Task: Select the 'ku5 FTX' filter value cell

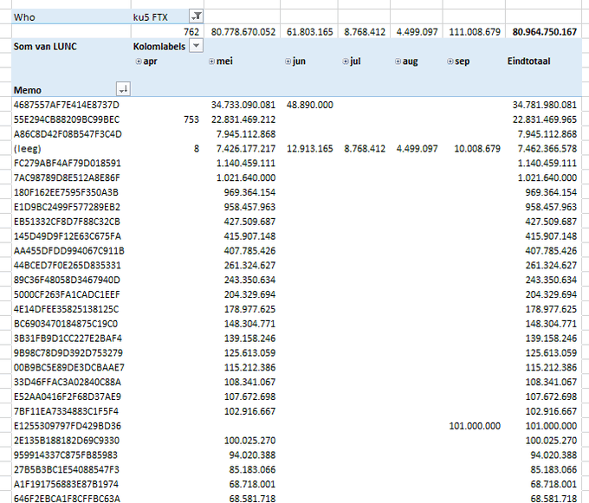Action: tap(150, 17)
